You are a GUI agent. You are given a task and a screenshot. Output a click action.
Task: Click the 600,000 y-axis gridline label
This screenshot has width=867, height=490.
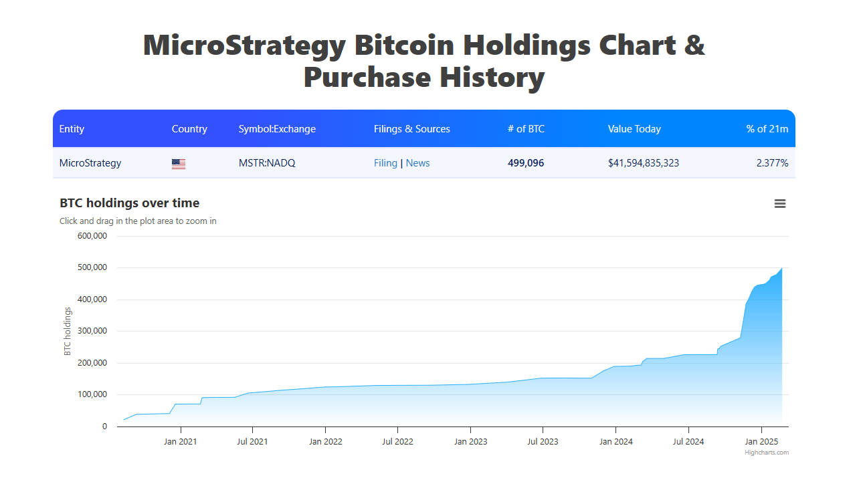[92, 235]
